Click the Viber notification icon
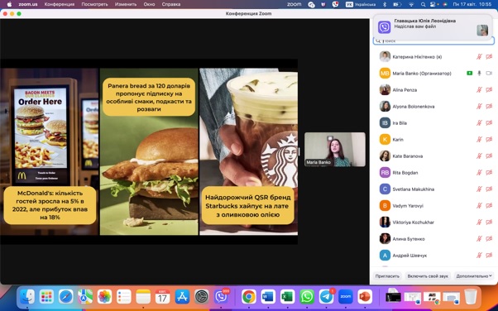The height and width of the screenshot is (311, 498). (x=385, y=27)
